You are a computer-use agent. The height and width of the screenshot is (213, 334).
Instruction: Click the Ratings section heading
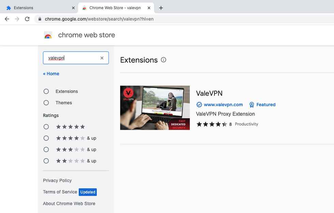pyautogui.click(x=51, y=115)
